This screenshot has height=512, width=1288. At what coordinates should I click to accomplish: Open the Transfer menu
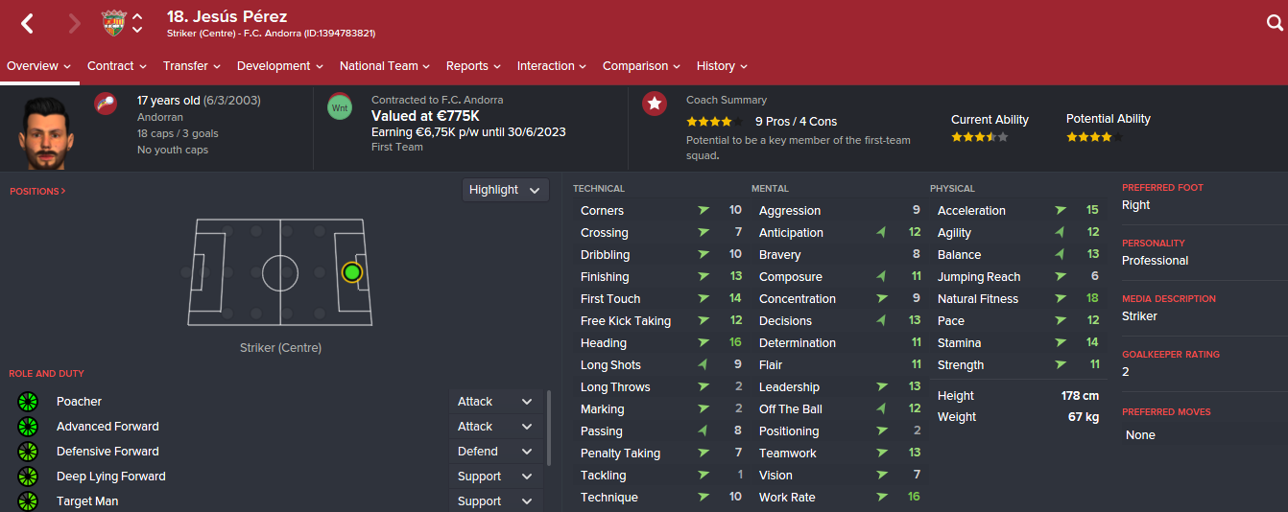[192, 66]
